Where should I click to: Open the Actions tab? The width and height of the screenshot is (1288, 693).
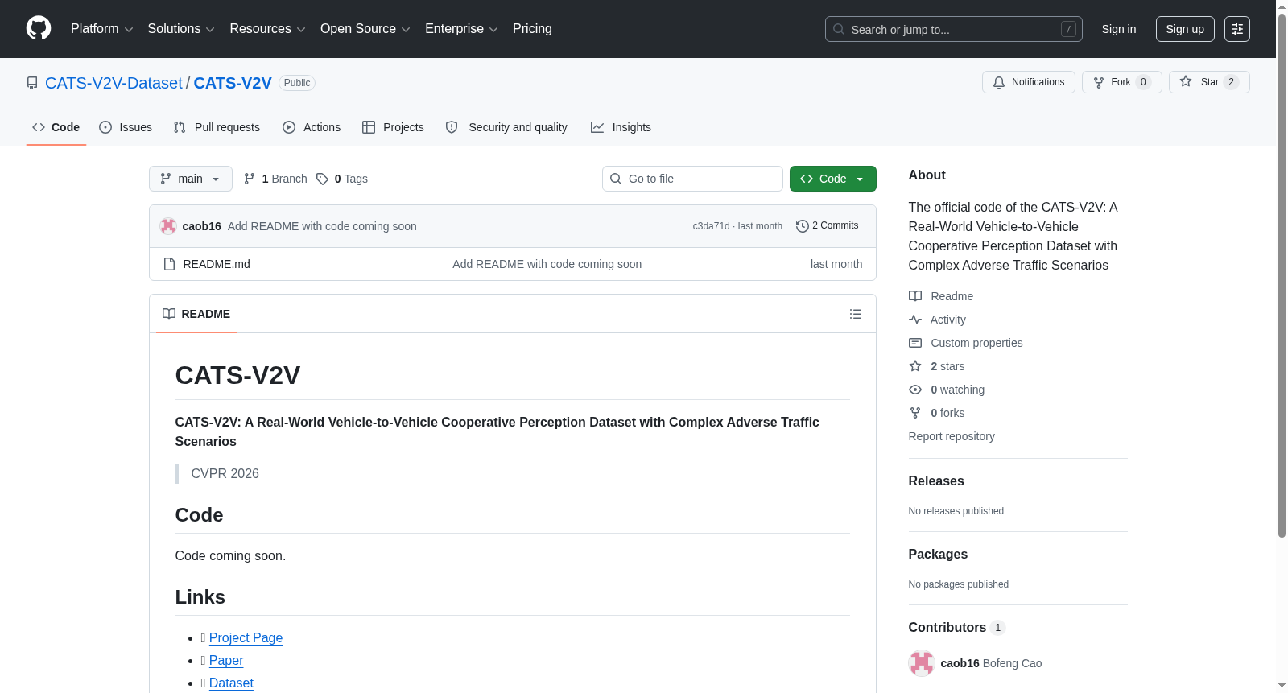(312, 127)
